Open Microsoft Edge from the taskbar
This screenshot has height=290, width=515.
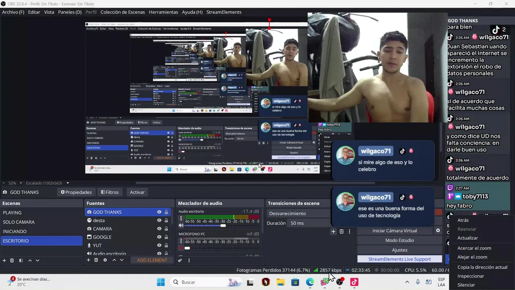point(310,282)
